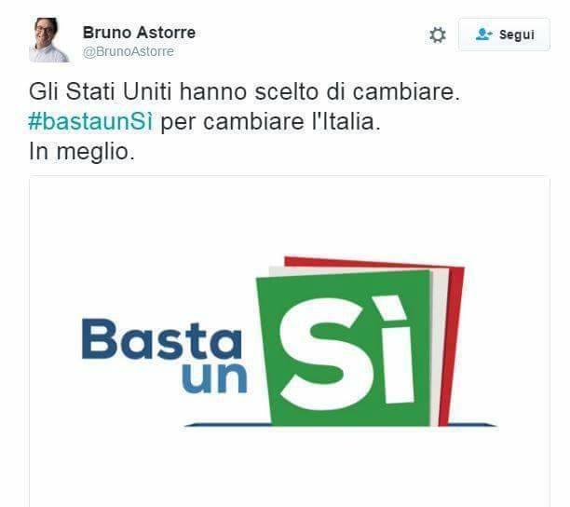The height and width of the screenshot is (507, 570).
Task: Click the blue ballot box slot line
Action: click(x=341, y=425)
